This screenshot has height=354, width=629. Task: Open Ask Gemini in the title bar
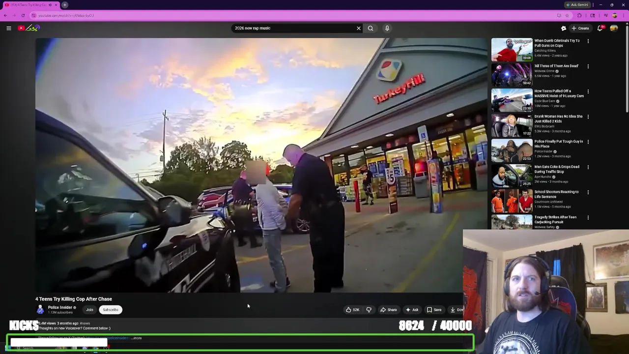pyautogui.click(x=577, y=5)
